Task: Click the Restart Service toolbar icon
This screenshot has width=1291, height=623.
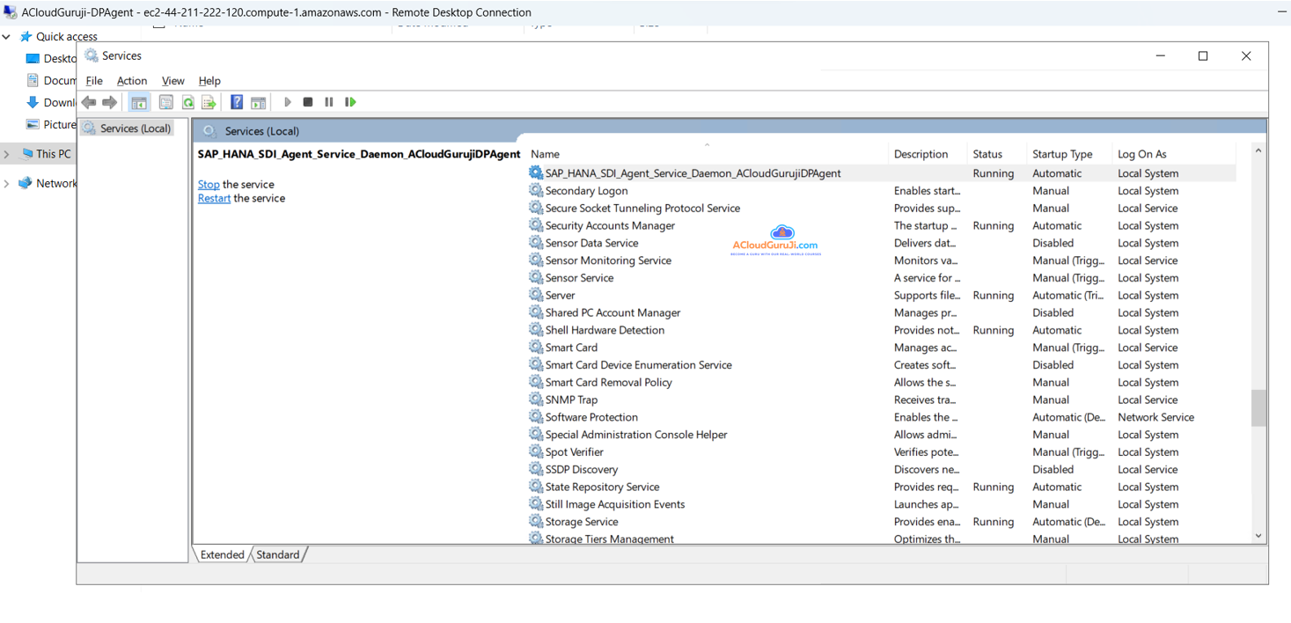Action: click(x=350, y=102)
